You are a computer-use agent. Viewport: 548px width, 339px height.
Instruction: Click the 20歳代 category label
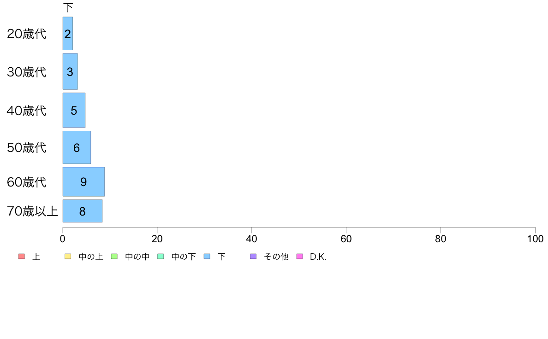tap(27, 34)
